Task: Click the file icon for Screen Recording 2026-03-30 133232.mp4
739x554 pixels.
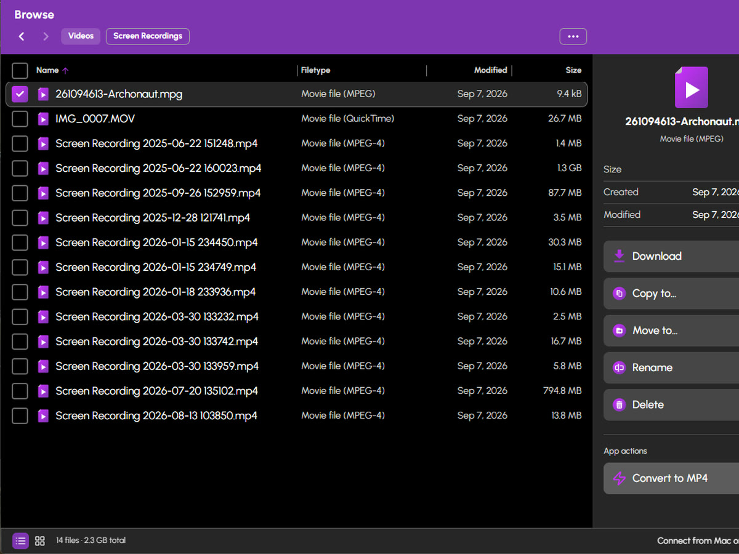Action: 43,316
